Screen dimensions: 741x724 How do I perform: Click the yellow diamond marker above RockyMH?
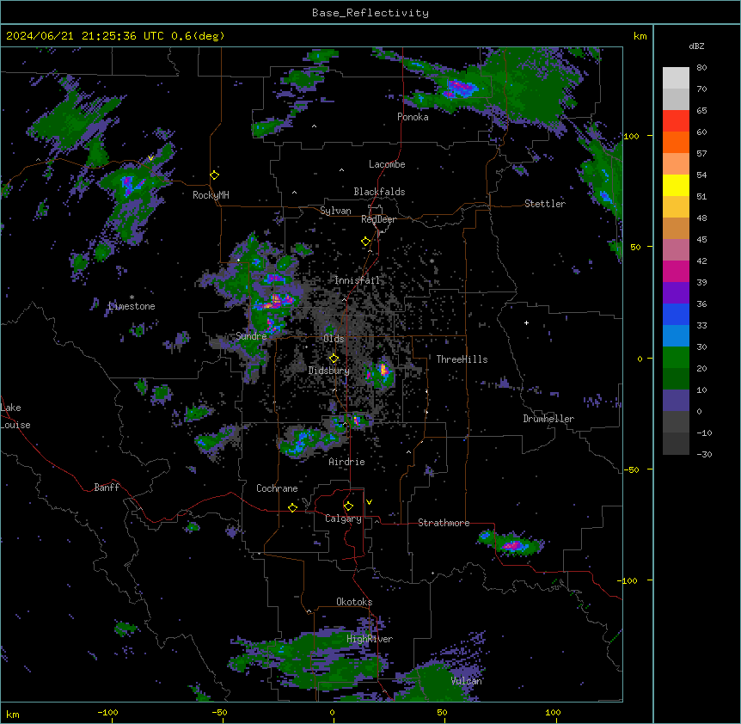215,175
